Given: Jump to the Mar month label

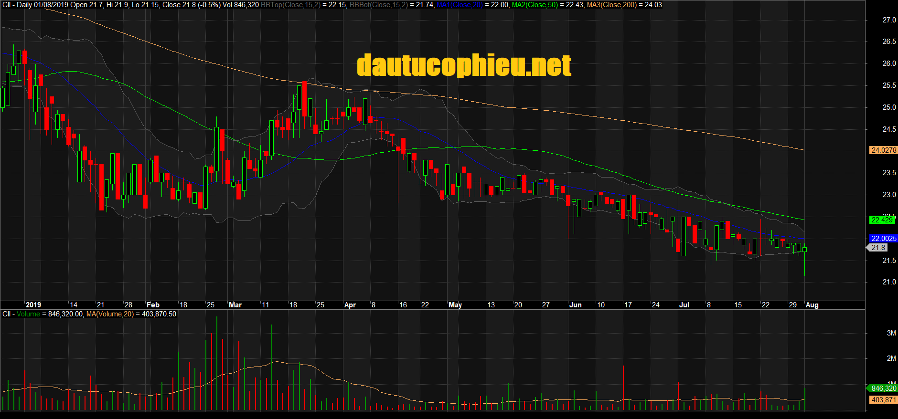Looking at the screenshot, I should coord(235,305).
